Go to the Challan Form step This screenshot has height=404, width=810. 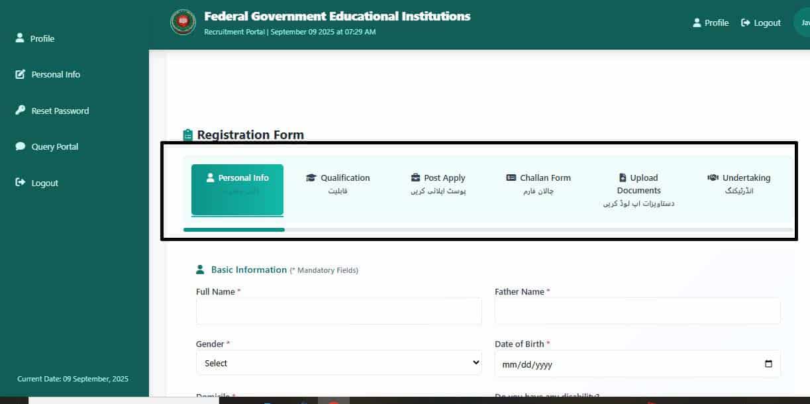click(538, 184)
